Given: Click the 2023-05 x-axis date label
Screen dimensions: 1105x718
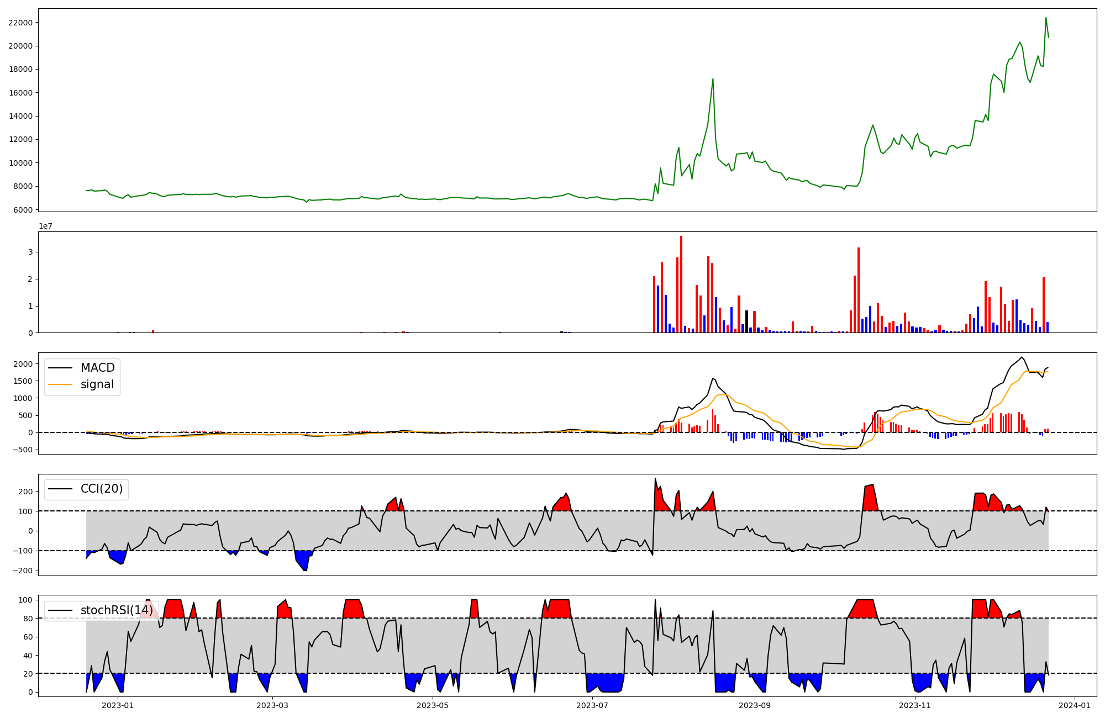Looking at the screenshot, I should pos(433,705).
